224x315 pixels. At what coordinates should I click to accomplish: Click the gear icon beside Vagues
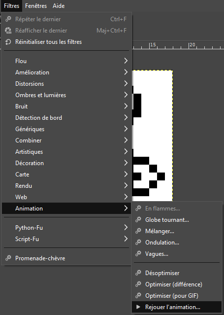pyautogui.click(x=138, y=254)
